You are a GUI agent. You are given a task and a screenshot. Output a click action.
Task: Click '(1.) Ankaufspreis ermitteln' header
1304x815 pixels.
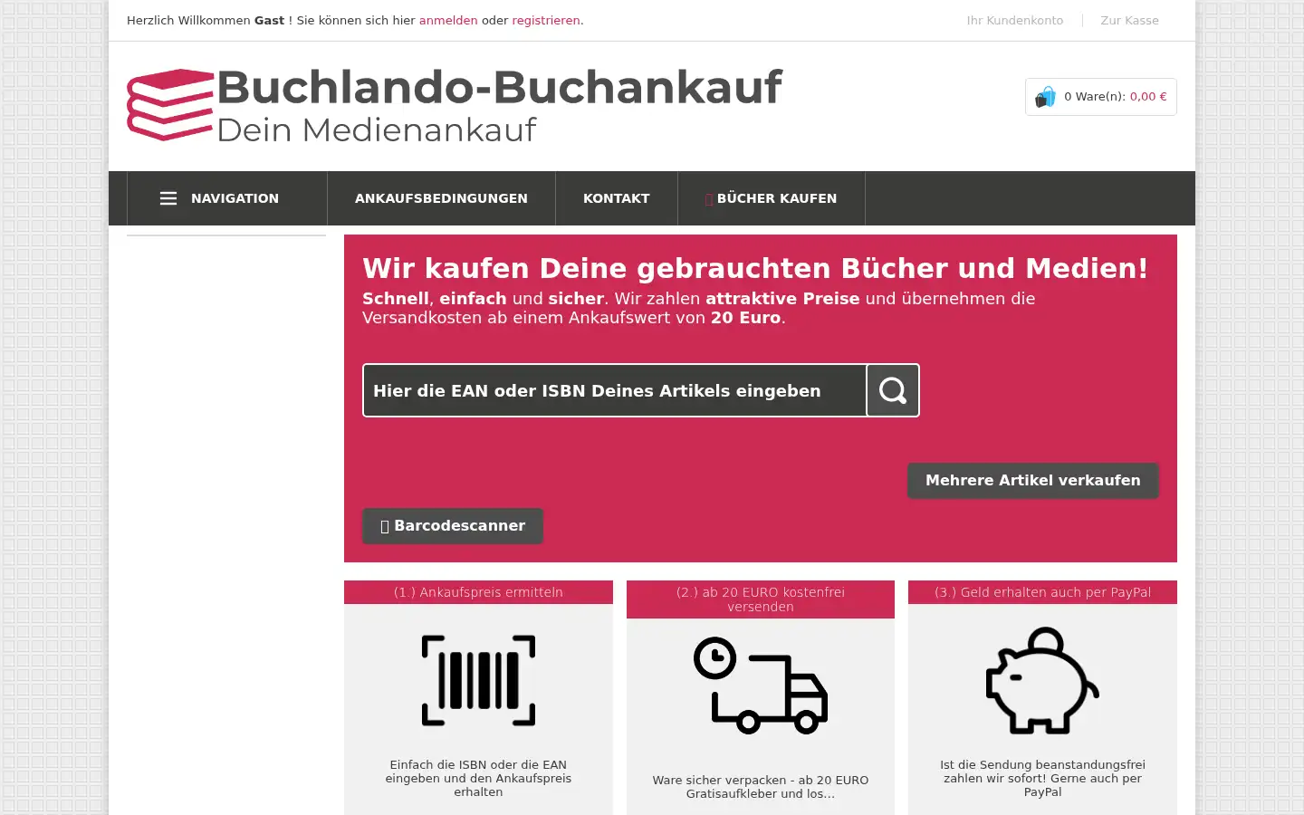(478, 592)
